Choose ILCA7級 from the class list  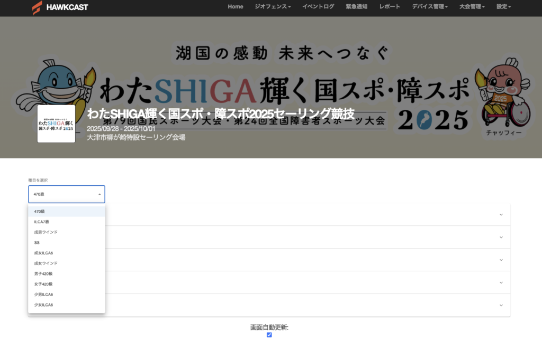click(x=42, y=222)
